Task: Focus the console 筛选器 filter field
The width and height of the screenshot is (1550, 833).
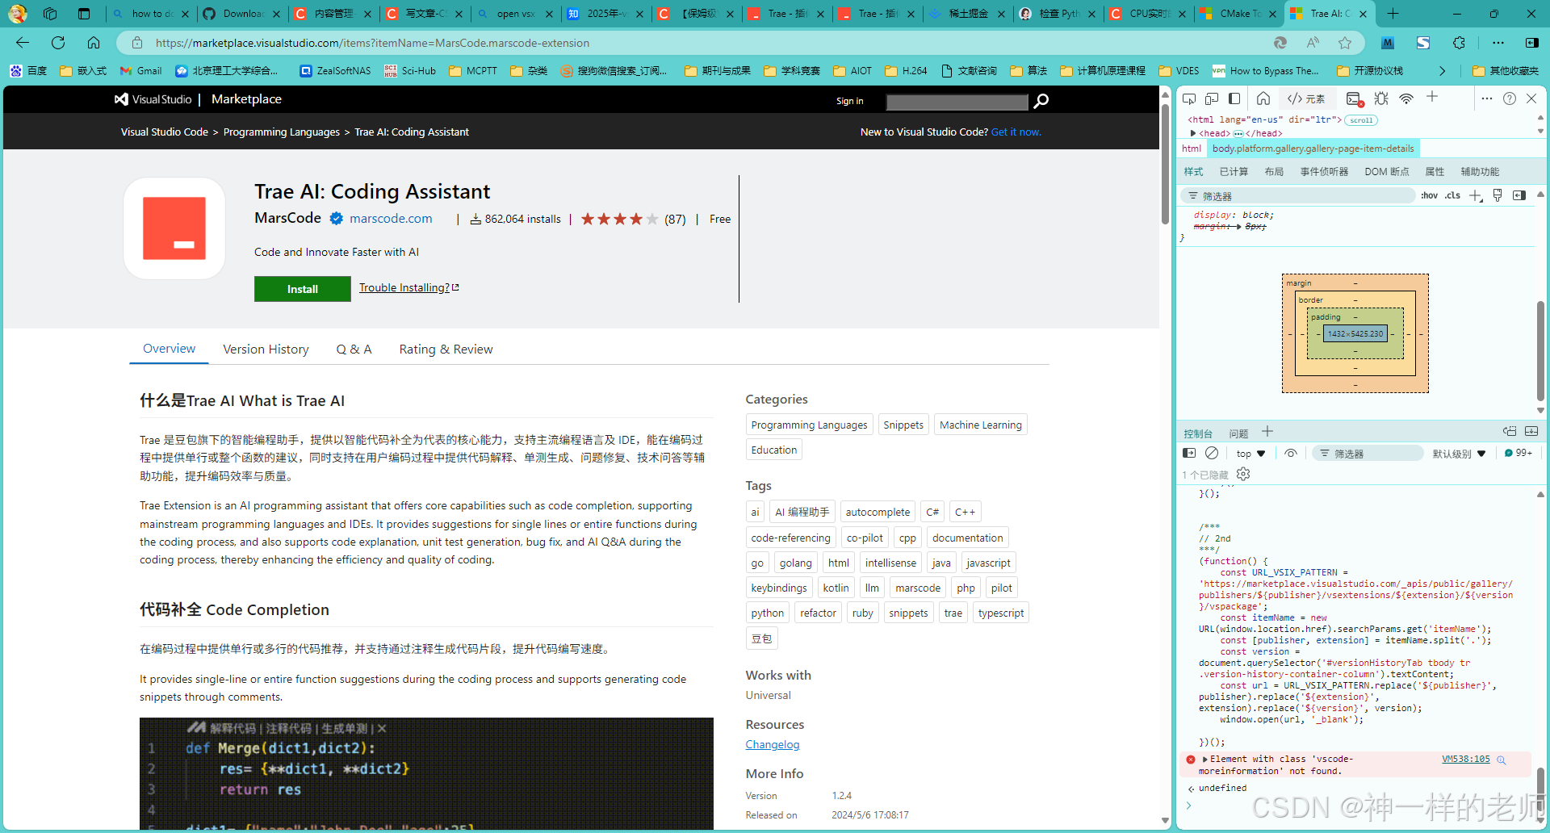Action: click(x=1368, y=454)
